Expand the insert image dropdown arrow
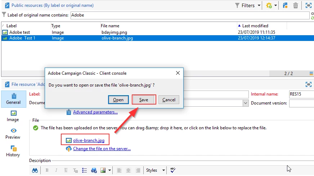Viewport: 314px width, 176px height. (109, 170)
